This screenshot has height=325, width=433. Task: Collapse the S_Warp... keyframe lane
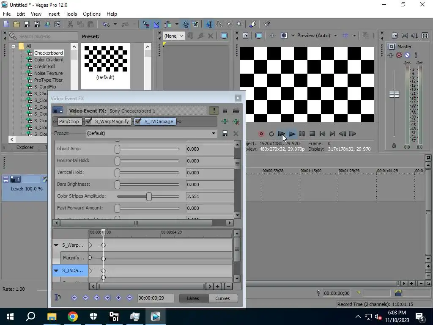[56, 245]
